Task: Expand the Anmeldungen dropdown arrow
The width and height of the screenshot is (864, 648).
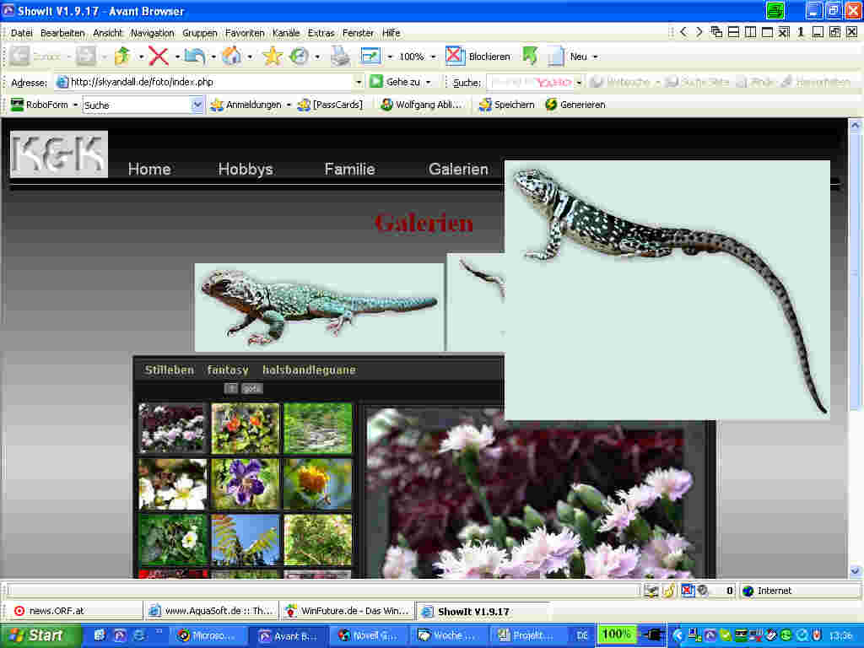Action: [289, 105]
